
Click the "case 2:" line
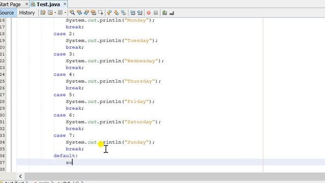click(64, 34)
